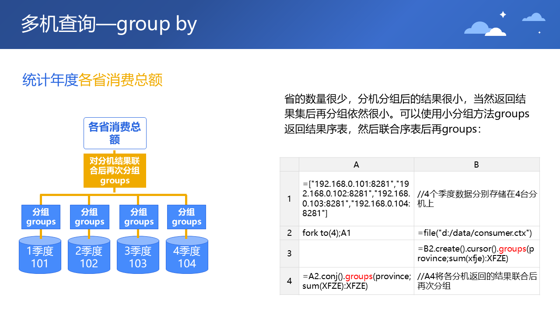The height and width of the screenshot is (315, 560).
Task: Select the 4季度 104 data cylinder
Action: [187, 255]
